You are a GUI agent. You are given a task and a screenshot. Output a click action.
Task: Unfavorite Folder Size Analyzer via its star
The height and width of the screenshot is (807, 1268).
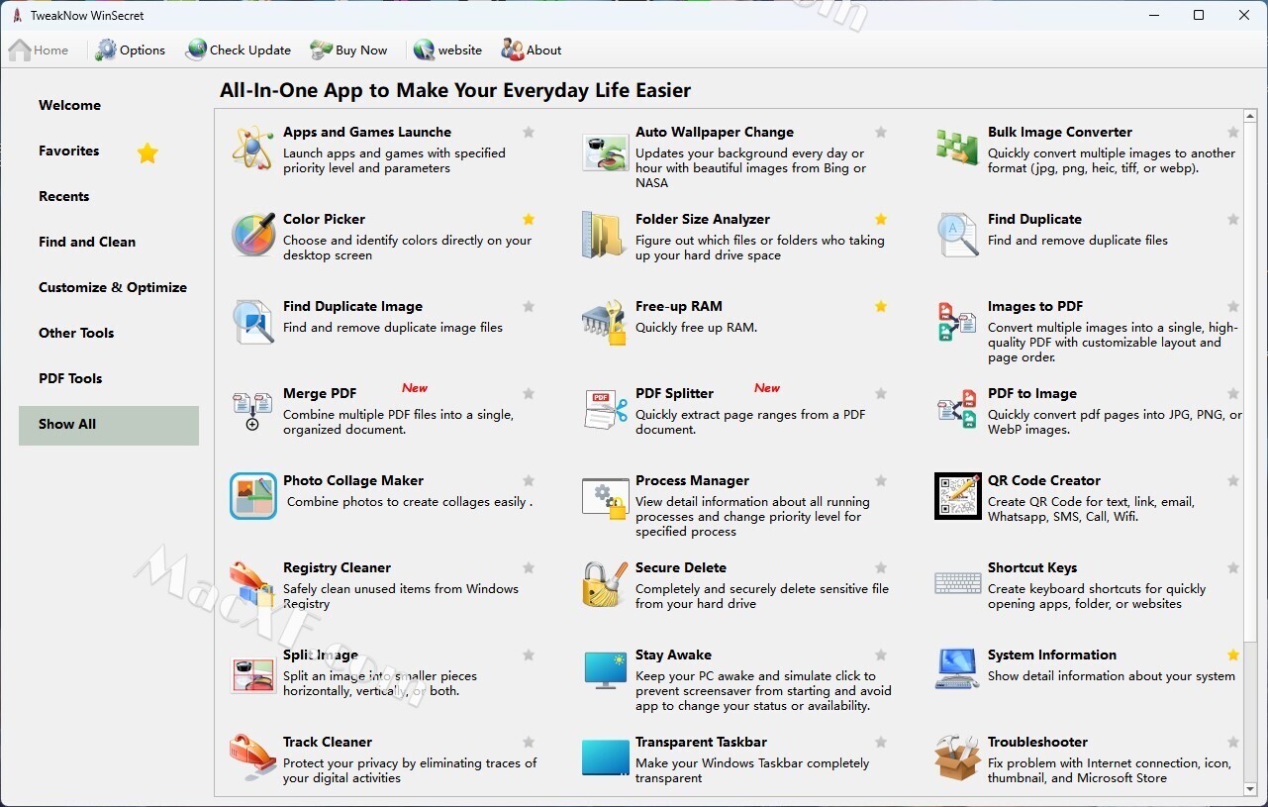point(881,219)
